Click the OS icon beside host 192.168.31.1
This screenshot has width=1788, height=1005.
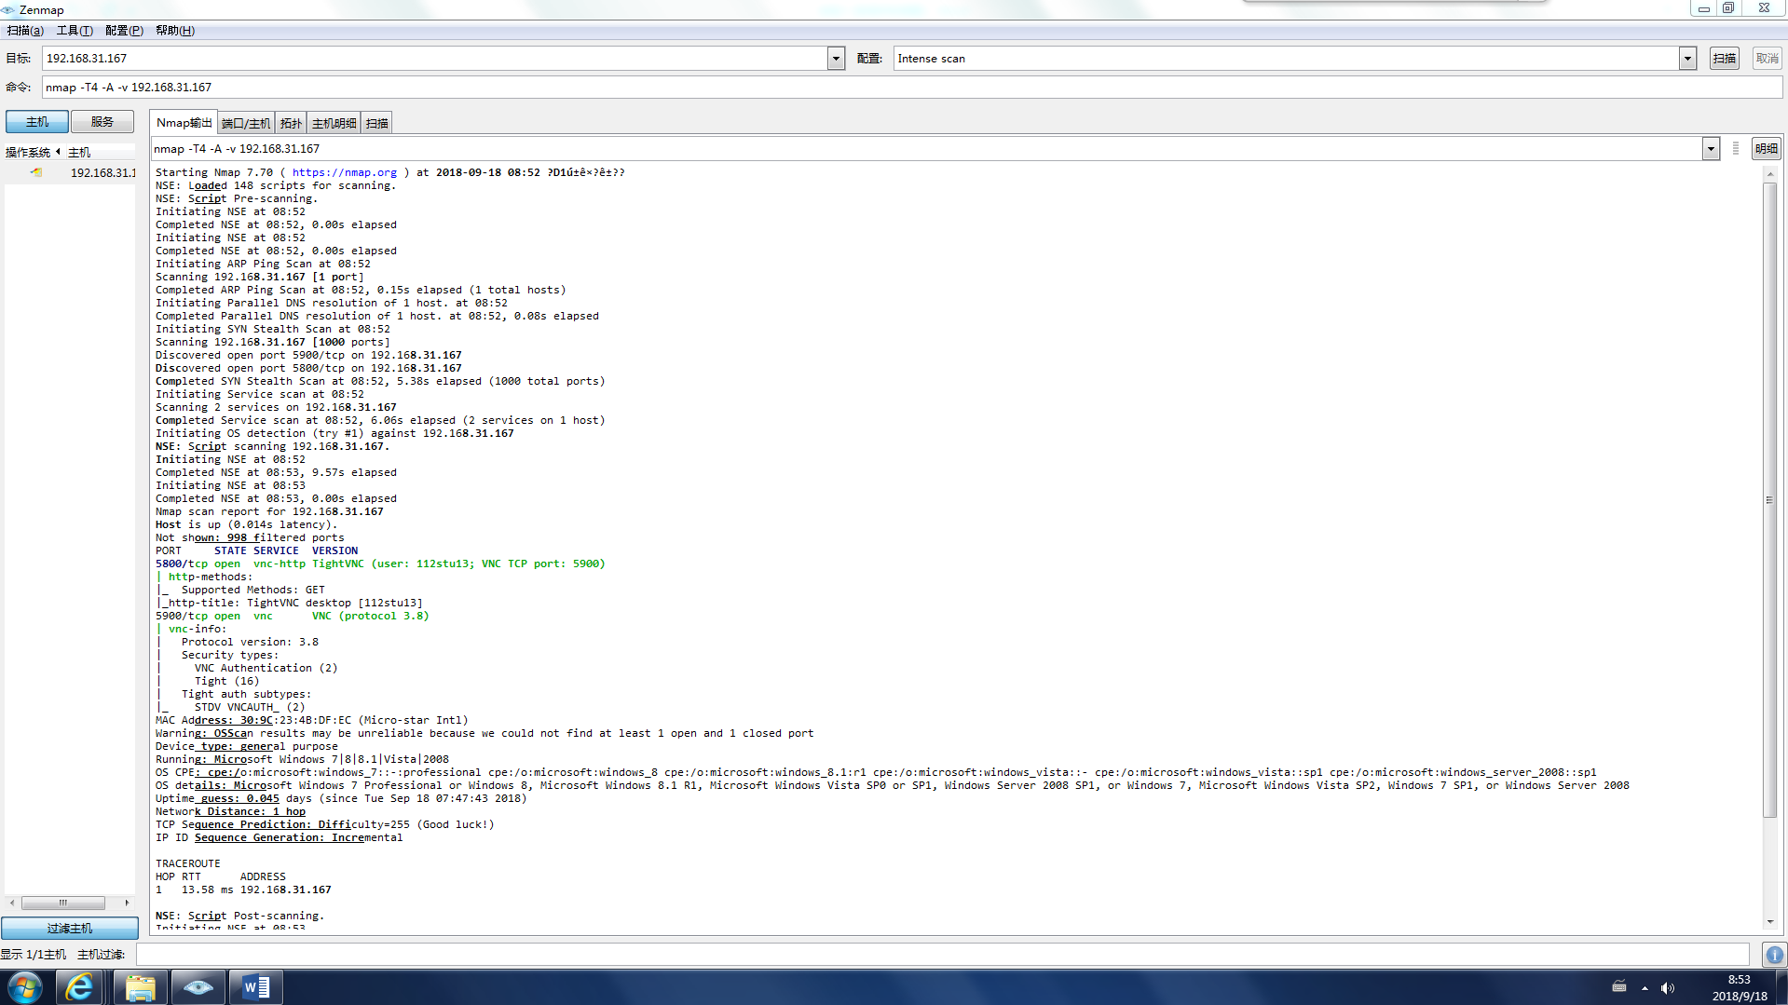(x=36, y=172)
